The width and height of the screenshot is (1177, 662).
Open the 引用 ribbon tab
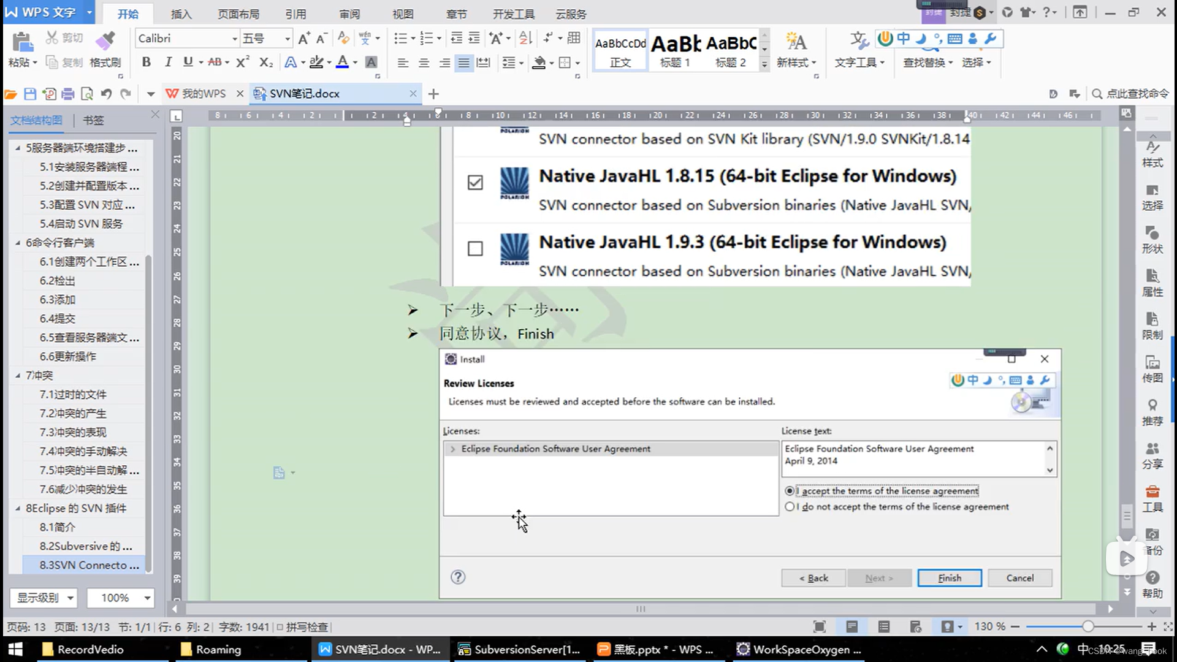(x=295, y=13)
